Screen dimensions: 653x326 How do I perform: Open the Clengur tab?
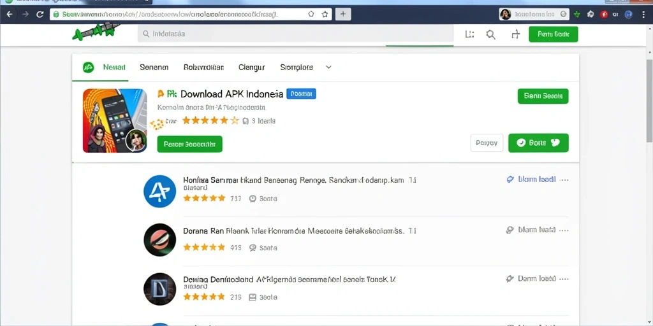[x=252, y=67]
